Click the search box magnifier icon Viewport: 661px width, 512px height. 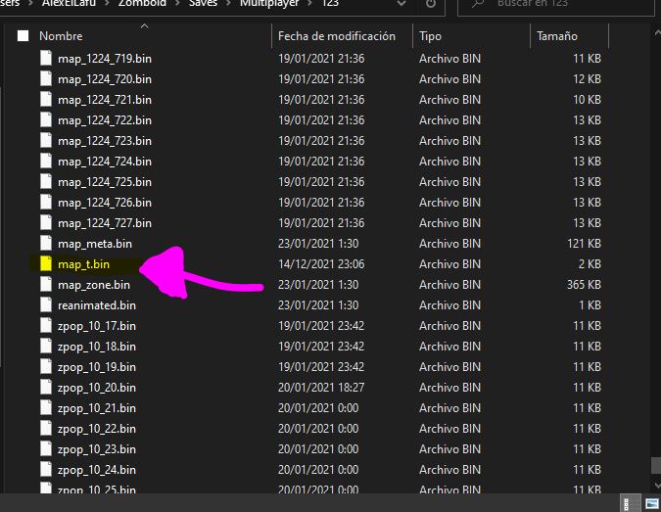pyautogui.click(x=478, y=4)
